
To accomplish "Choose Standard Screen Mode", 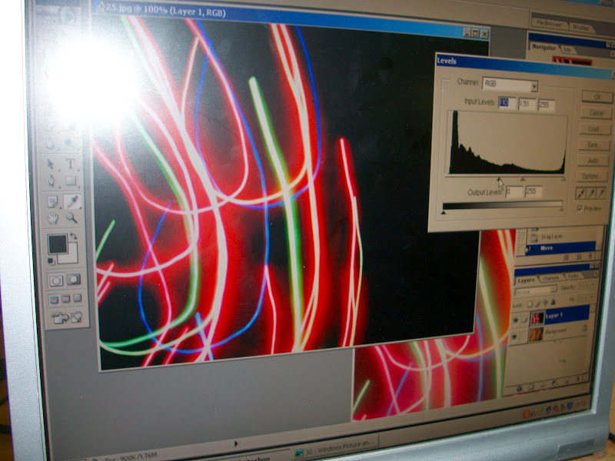I will click(x=54, y=300).
